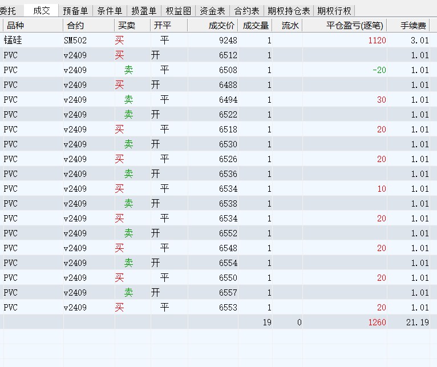Click price 6494 cell
The height and width of the screenshot is (367, 437).
point(228,99)
